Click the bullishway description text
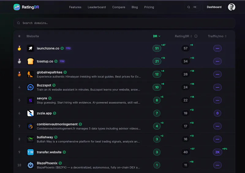This screenshot has height=173, width=245. tap(88, 141)
